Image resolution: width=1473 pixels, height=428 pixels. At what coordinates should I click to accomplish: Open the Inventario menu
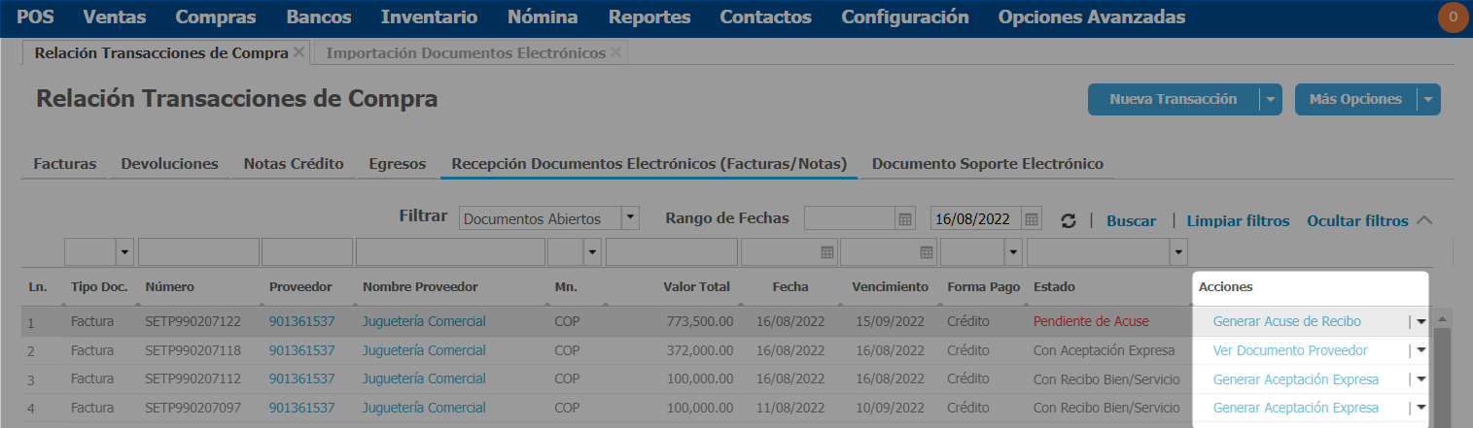tap(429, 17)
